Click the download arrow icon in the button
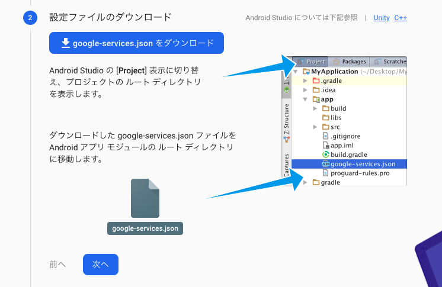This screenshot has height=287, width=442. coord(66,43)
